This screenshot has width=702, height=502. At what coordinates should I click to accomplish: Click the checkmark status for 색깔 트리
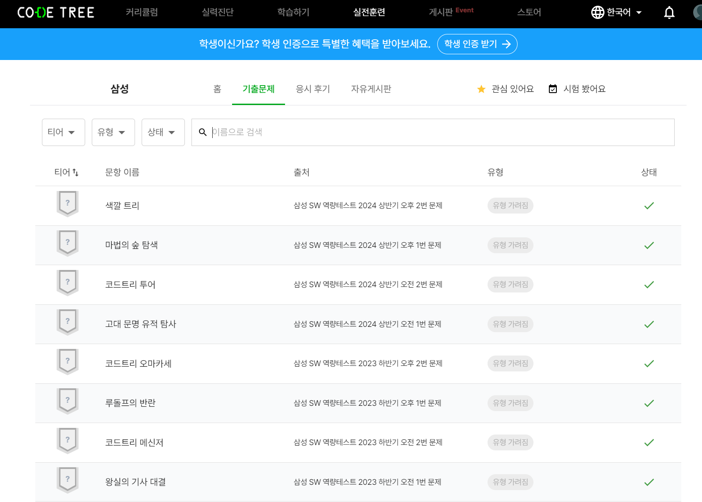[x=649, y=206]
